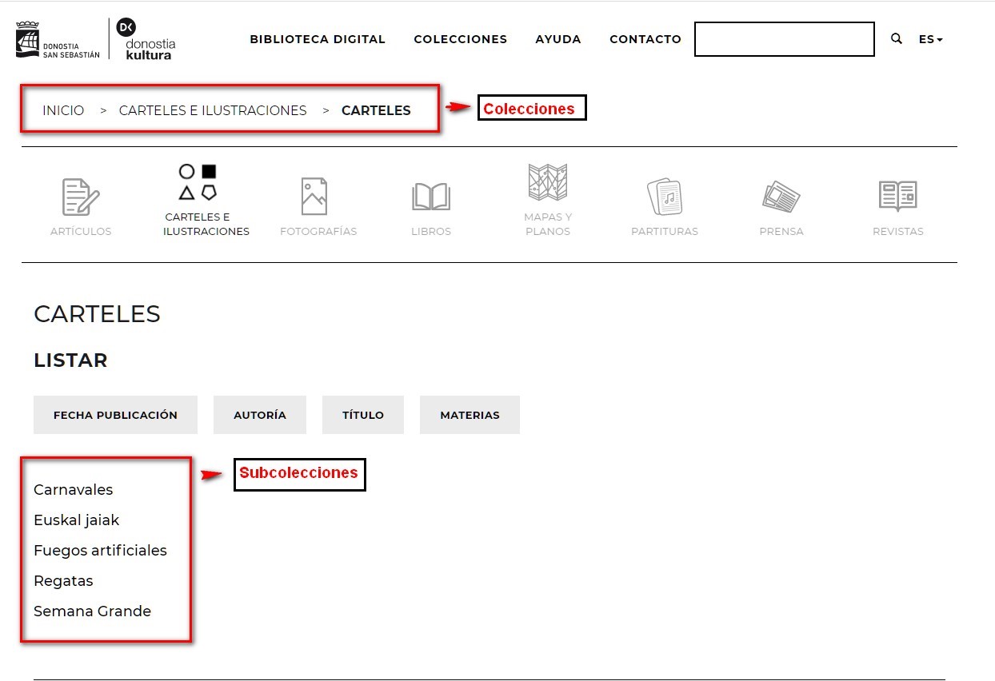Viewport: 995px width, 681px height.
Task: Open the Carnavales subcollection link
Action: [74, 490]
